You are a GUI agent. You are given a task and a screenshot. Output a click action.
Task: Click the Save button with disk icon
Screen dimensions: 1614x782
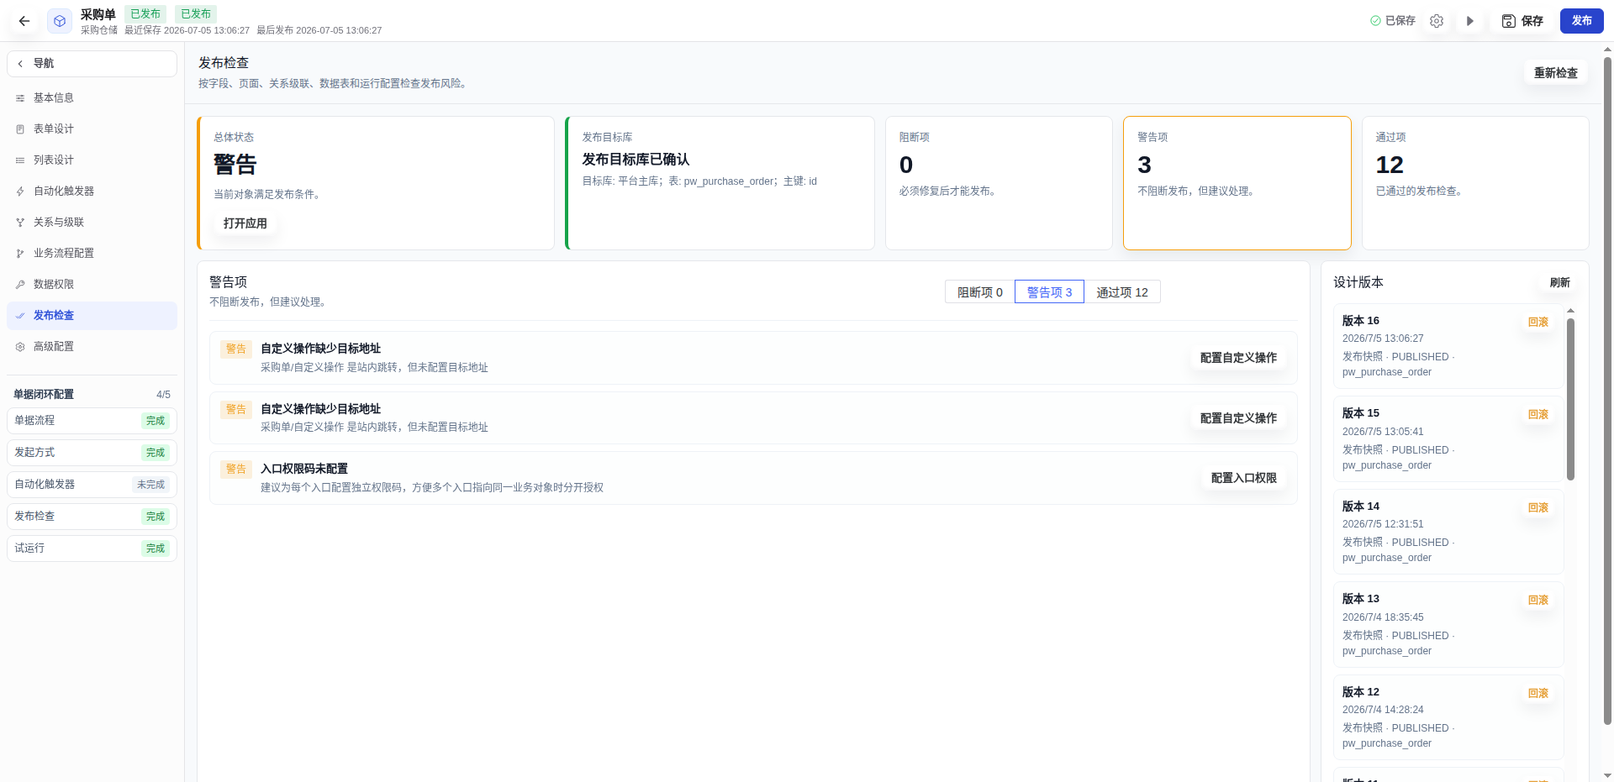1522,21
